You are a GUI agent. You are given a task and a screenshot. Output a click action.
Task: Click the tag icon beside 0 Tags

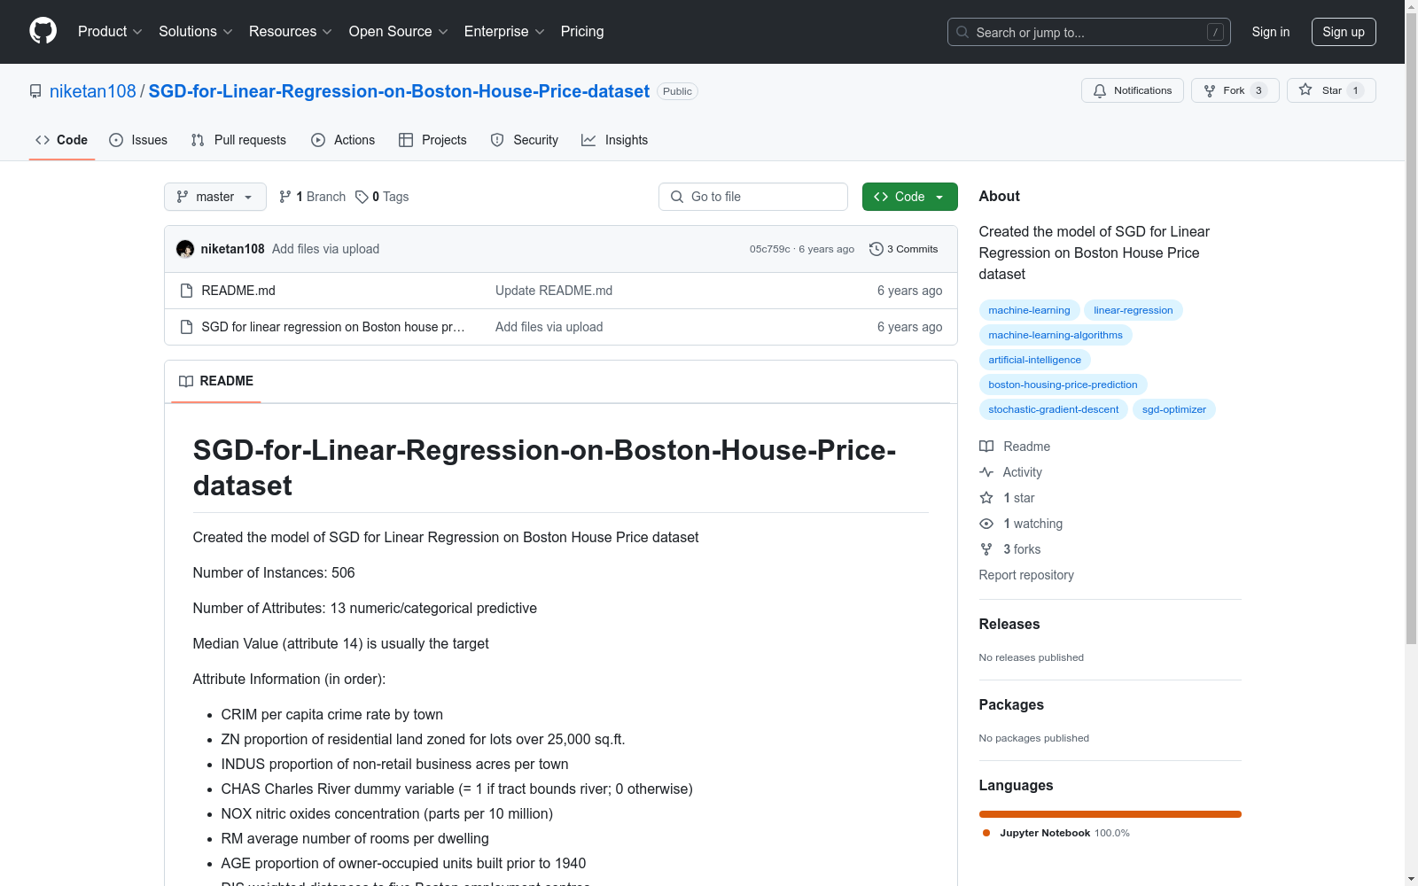pos(362,197)
